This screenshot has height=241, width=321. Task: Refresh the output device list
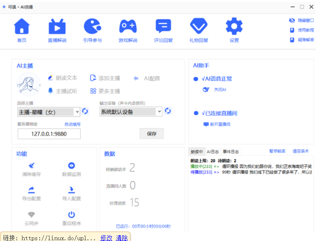168,111
